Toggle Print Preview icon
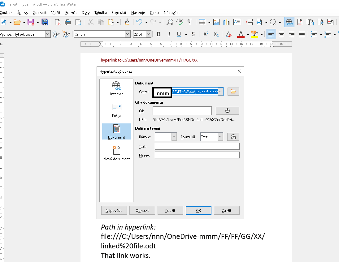Screen dimensions: 339x262 point(78,22)
